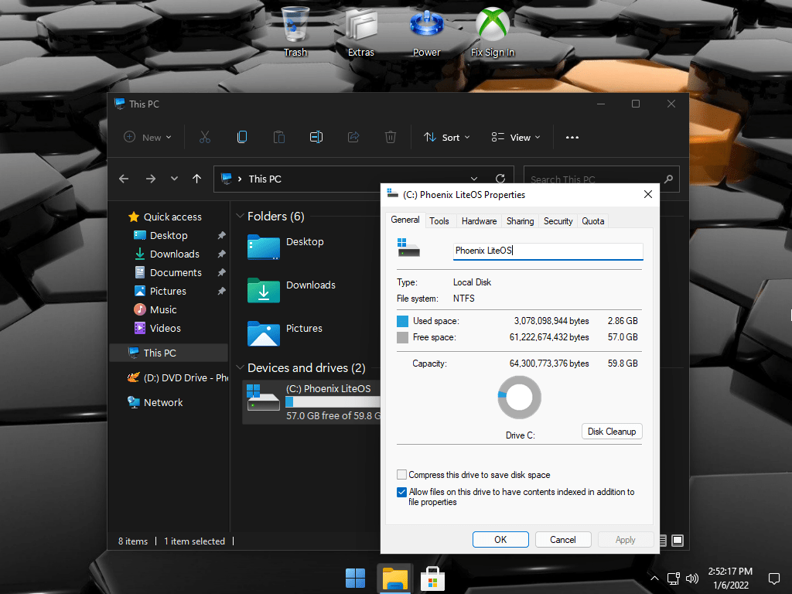
Task: Open Windows Start button on taskbar
Action: tap(355, 579)
